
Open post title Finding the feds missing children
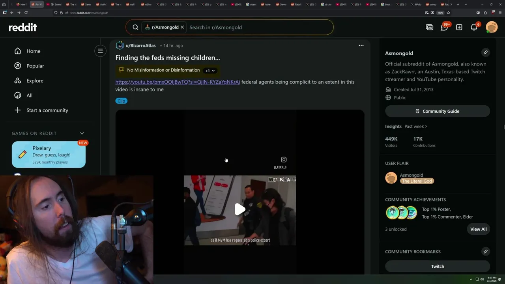(168, 58)
